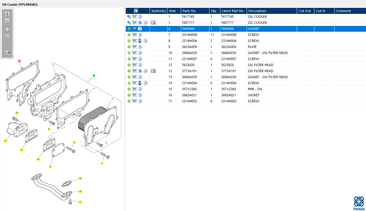Sort by the Parts No. column header
This screenshot has width=366, height=211.
coord(189,11)
